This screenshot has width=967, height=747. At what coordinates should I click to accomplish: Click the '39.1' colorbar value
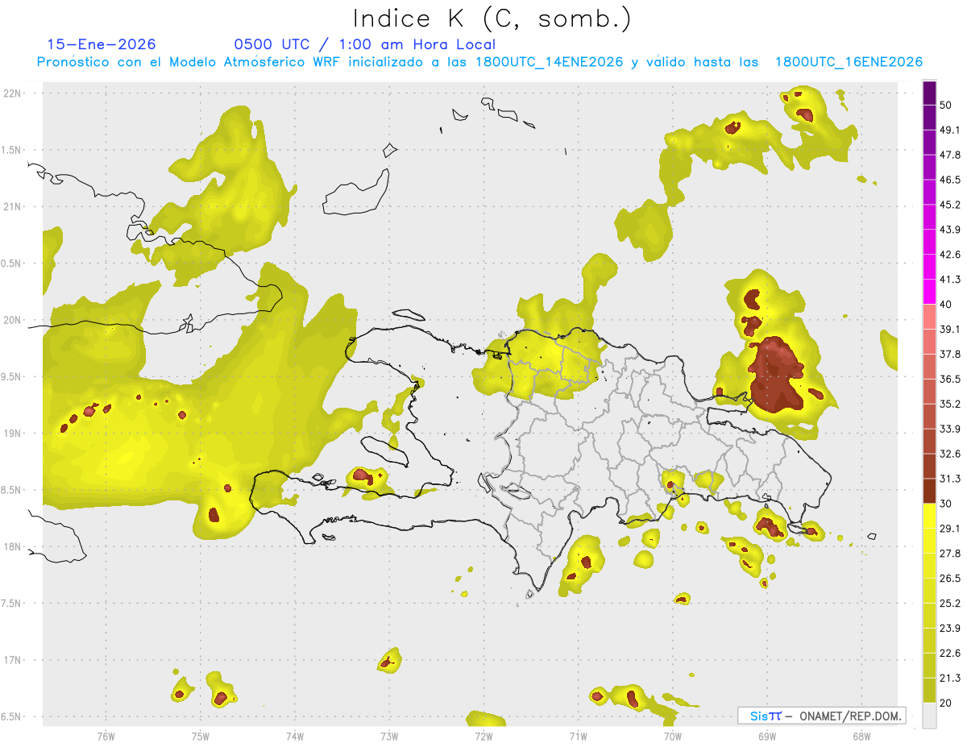(950, 329)
